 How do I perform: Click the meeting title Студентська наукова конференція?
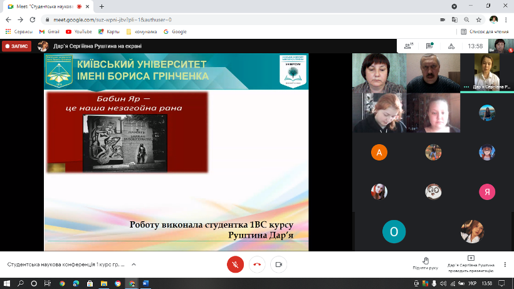coord(66,265)
